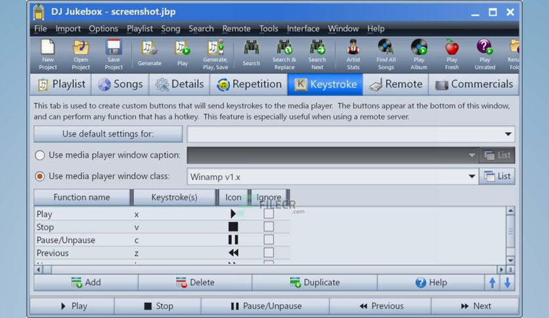Switch to the Details tab
The image size is (549, 318).
tap(179, 84)
